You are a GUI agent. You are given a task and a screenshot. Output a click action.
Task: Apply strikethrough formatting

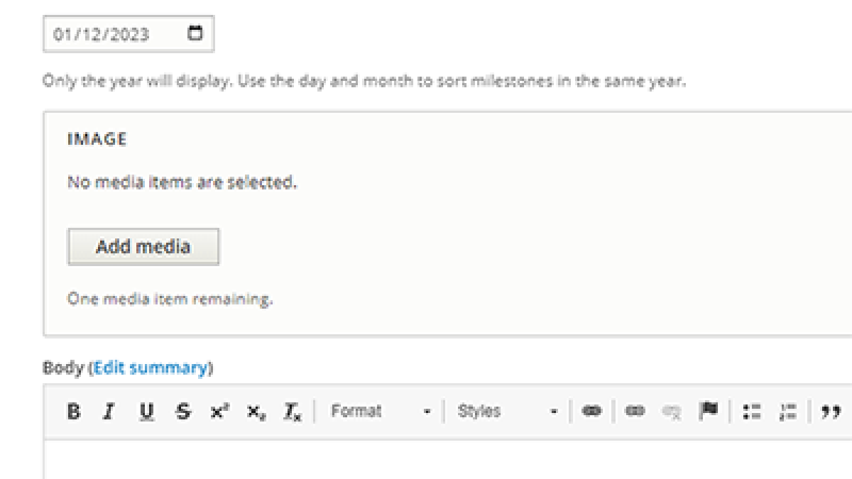(183, 412)
